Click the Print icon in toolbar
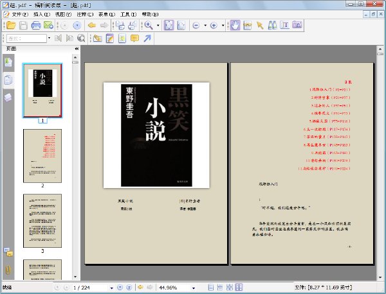The width and height of the screenshot is (386, 294). (36, 25)
